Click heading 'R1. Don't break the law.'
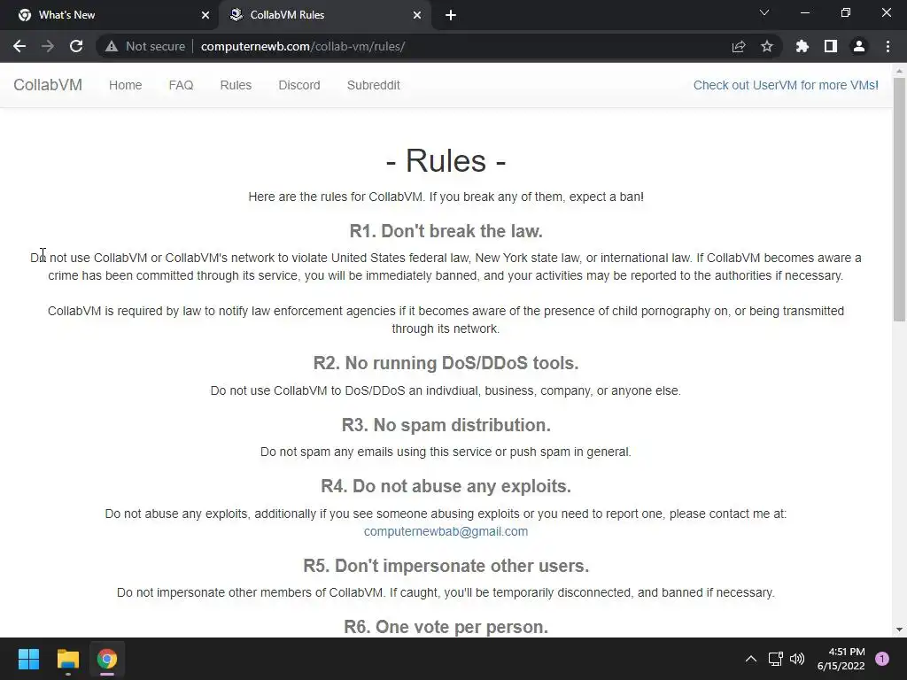 (446, 231)
